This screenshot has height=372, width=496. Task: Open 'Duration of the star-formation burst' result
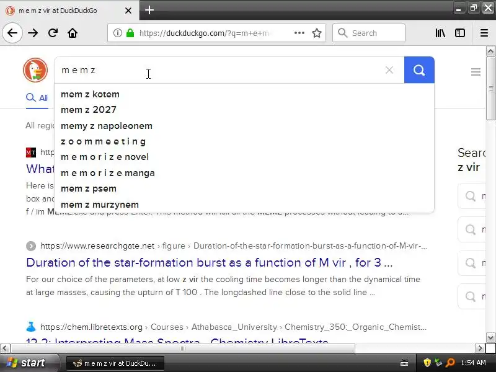pos(210,262)
